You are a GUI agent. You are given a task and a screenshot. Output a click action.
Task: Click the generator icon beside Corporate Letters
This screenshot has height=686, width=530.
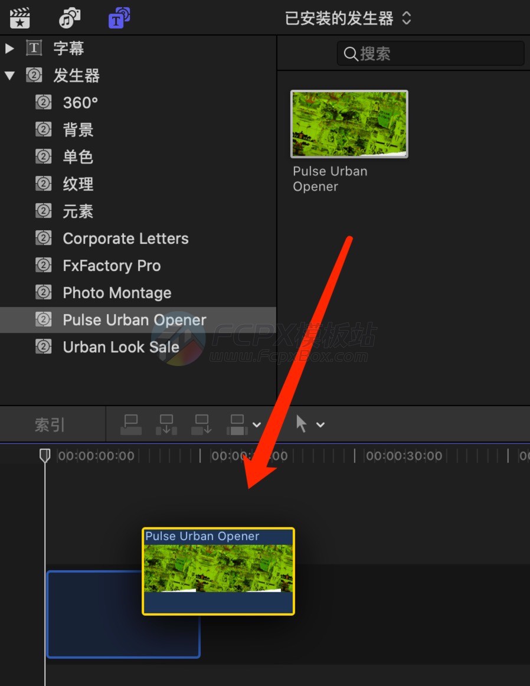point(43,239)
